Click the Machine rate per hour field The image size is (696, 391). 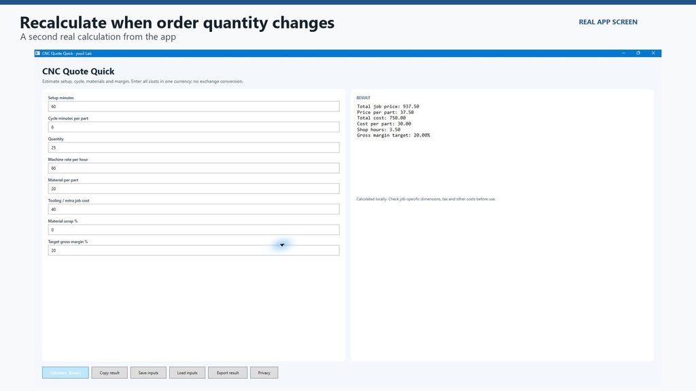coord(194,168)
